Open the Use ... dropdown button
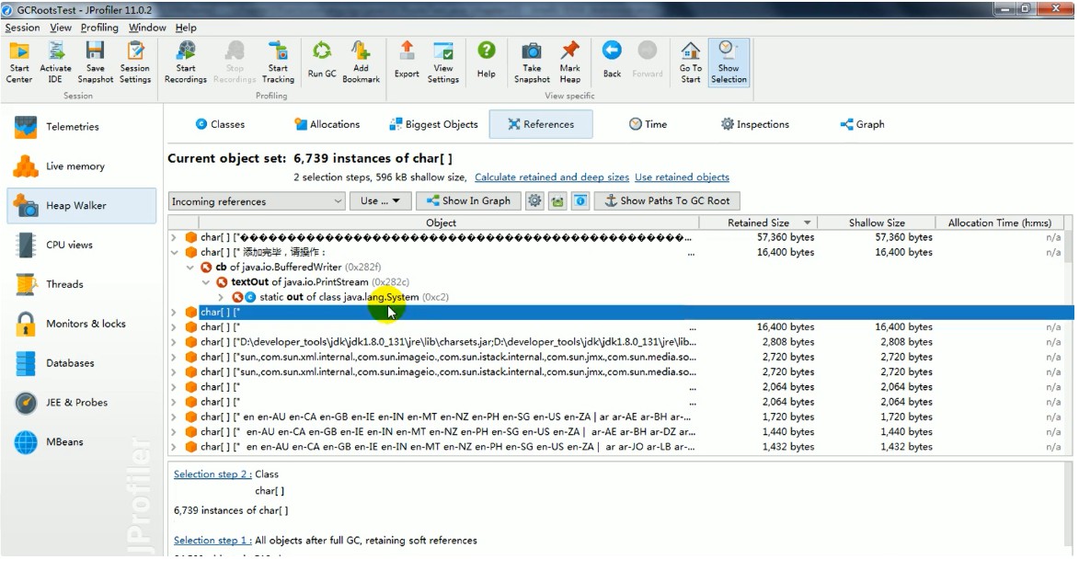This screenshot has width=1079, height=571. click(x=381, y=200)
